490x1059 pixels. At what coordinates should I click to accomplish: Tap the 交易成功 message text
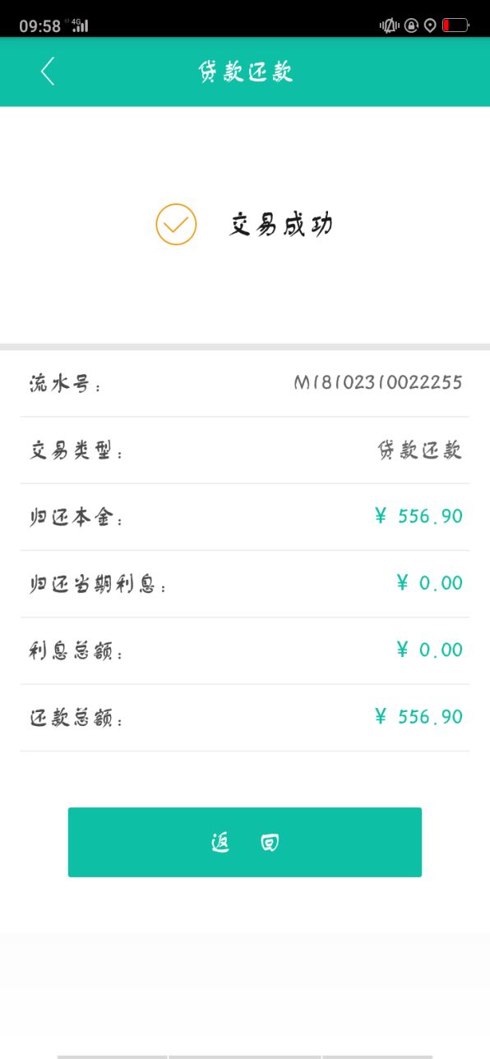coord(280,224)
